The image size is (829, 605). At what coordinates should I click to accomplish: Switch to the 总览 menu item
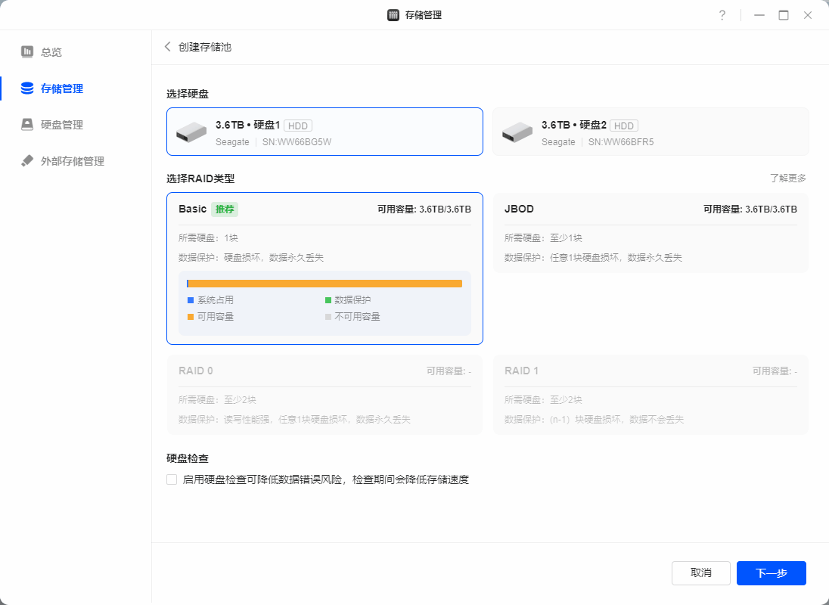click(51, 52)
